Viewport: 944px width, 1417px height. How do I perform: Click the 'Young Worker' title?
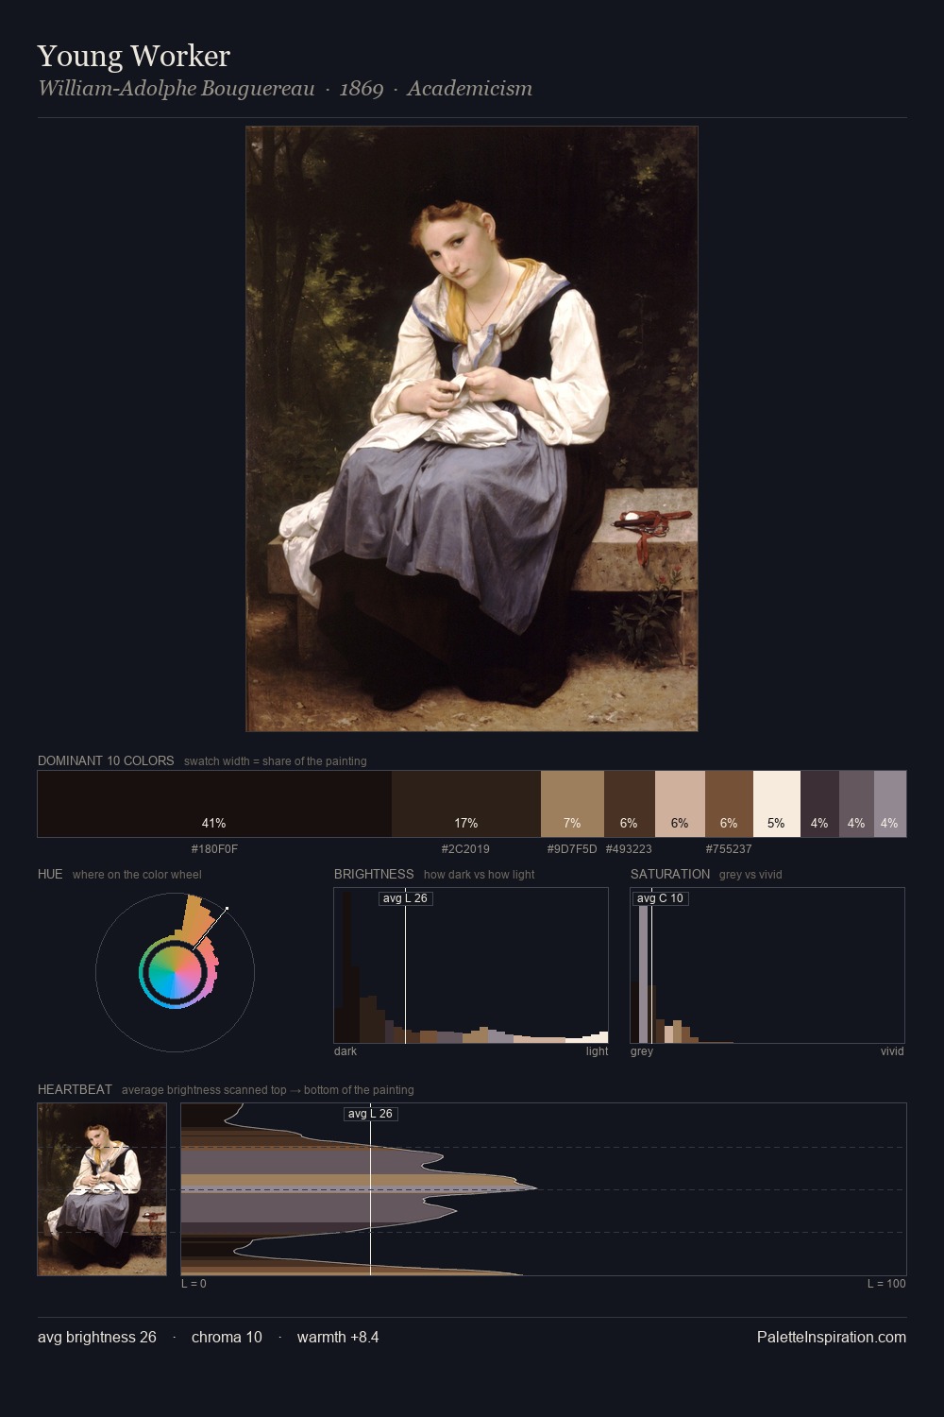tap(134, 56)
